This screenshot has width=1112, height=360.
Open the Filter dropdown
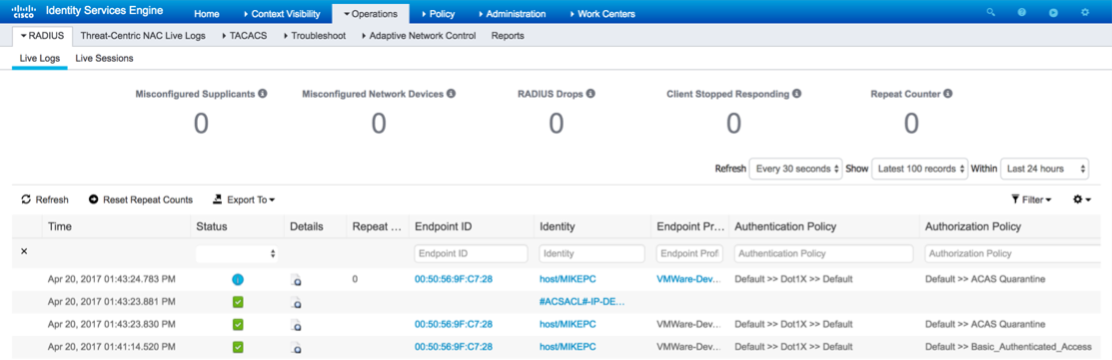[1031, 200]
